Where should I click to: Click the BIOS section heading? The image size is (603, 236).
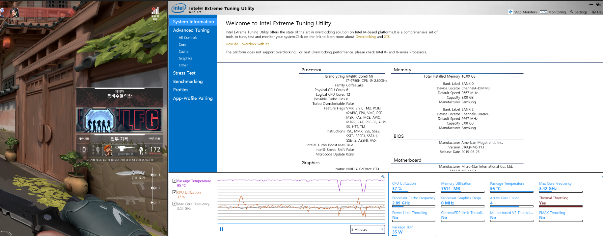coord(399,136)
